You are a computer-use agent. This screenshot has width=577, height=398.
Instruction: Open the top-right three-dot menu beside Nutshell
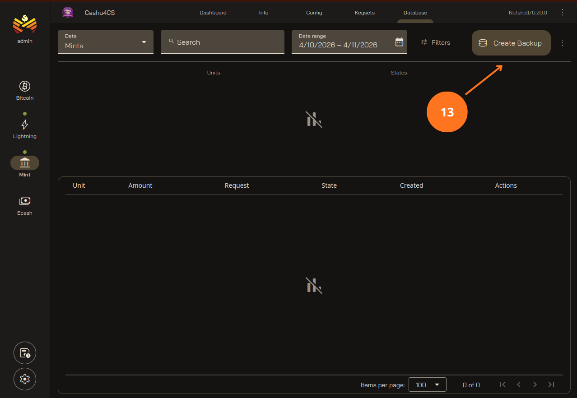pos(563,12)
